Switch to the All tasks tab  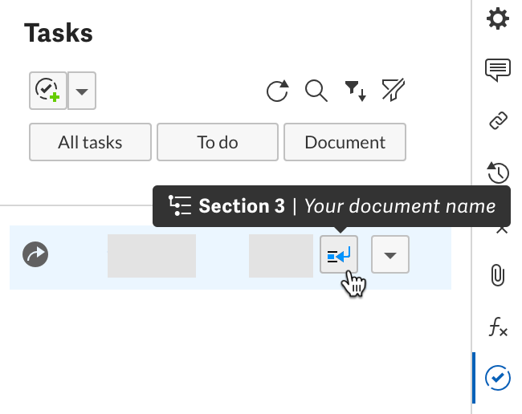[90, 142]
